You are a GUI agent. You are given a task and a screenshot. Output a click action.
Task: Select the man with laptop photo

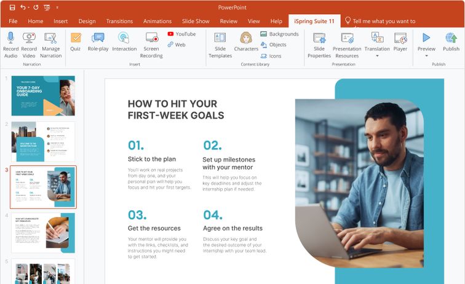[359, 183]
